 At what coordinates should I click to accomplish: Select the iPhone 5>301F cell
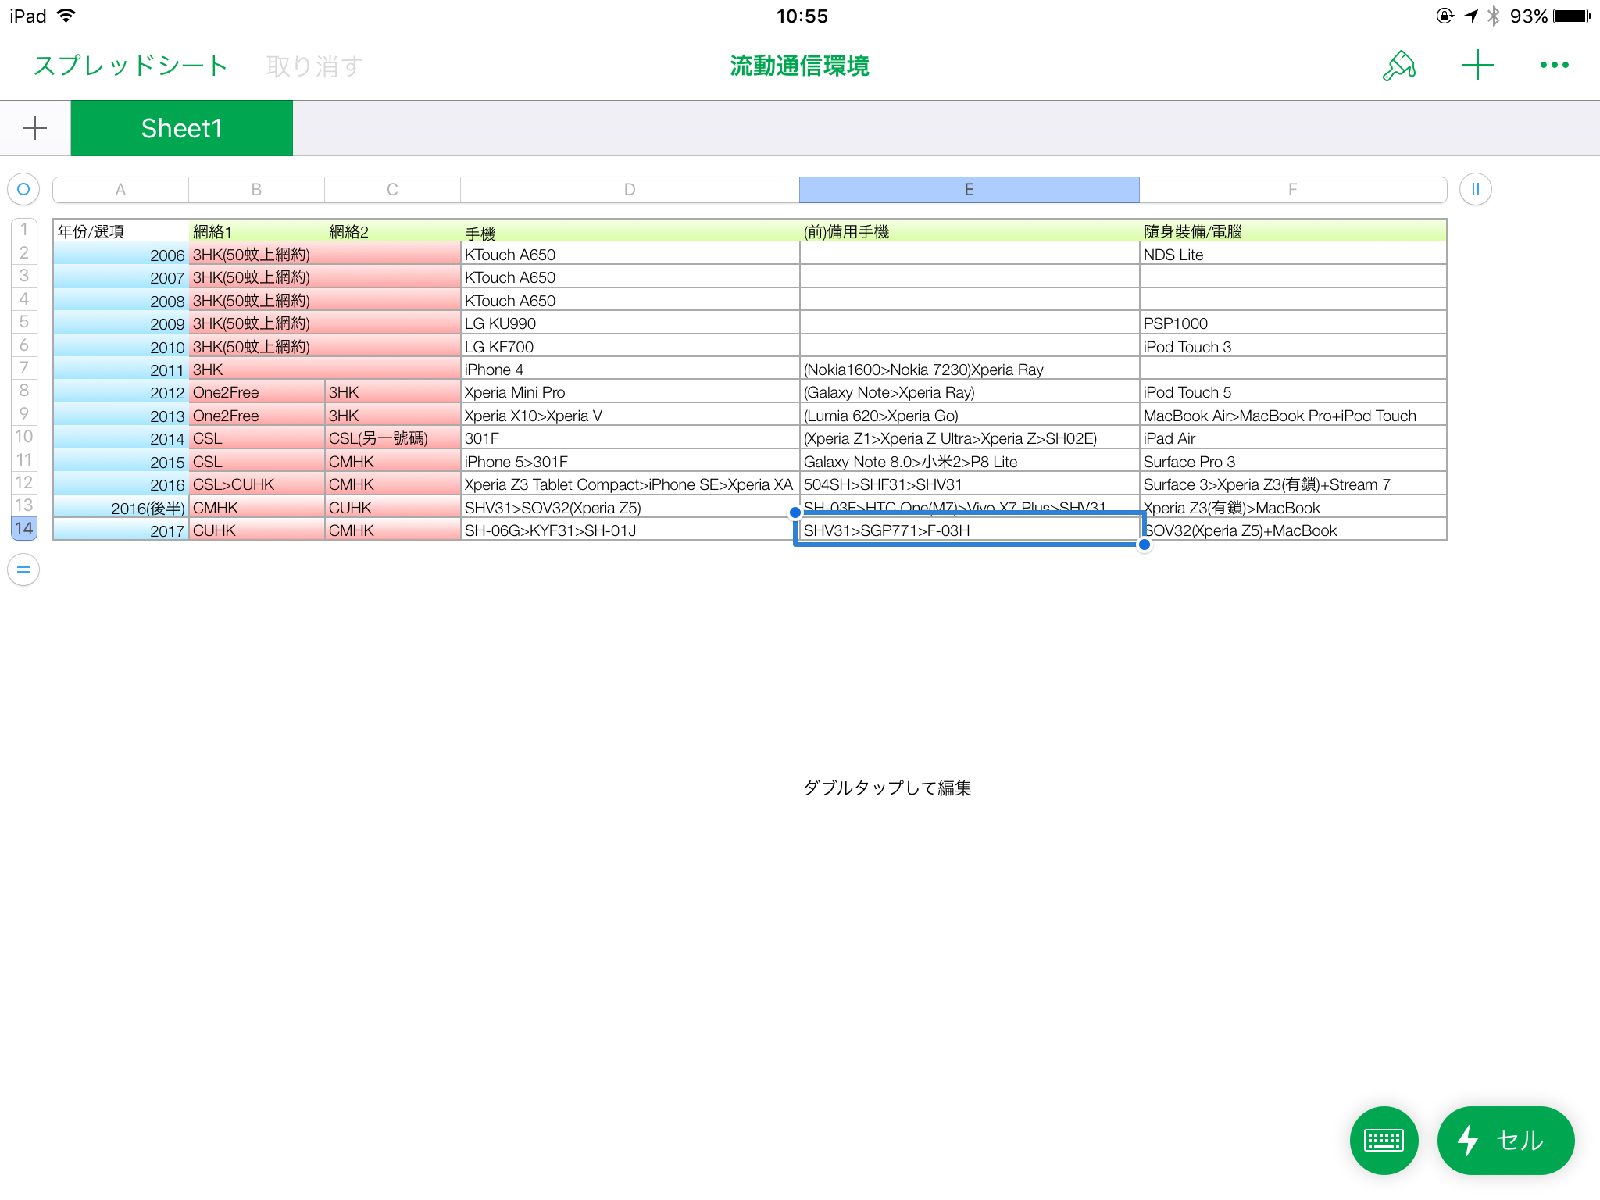630,462
